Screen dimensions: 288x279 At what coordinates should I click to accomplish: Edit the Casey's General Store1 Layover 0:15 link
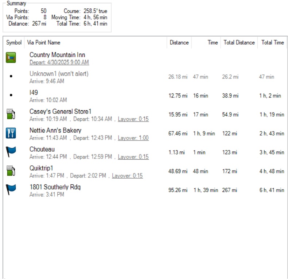click(x=133, y=119)
